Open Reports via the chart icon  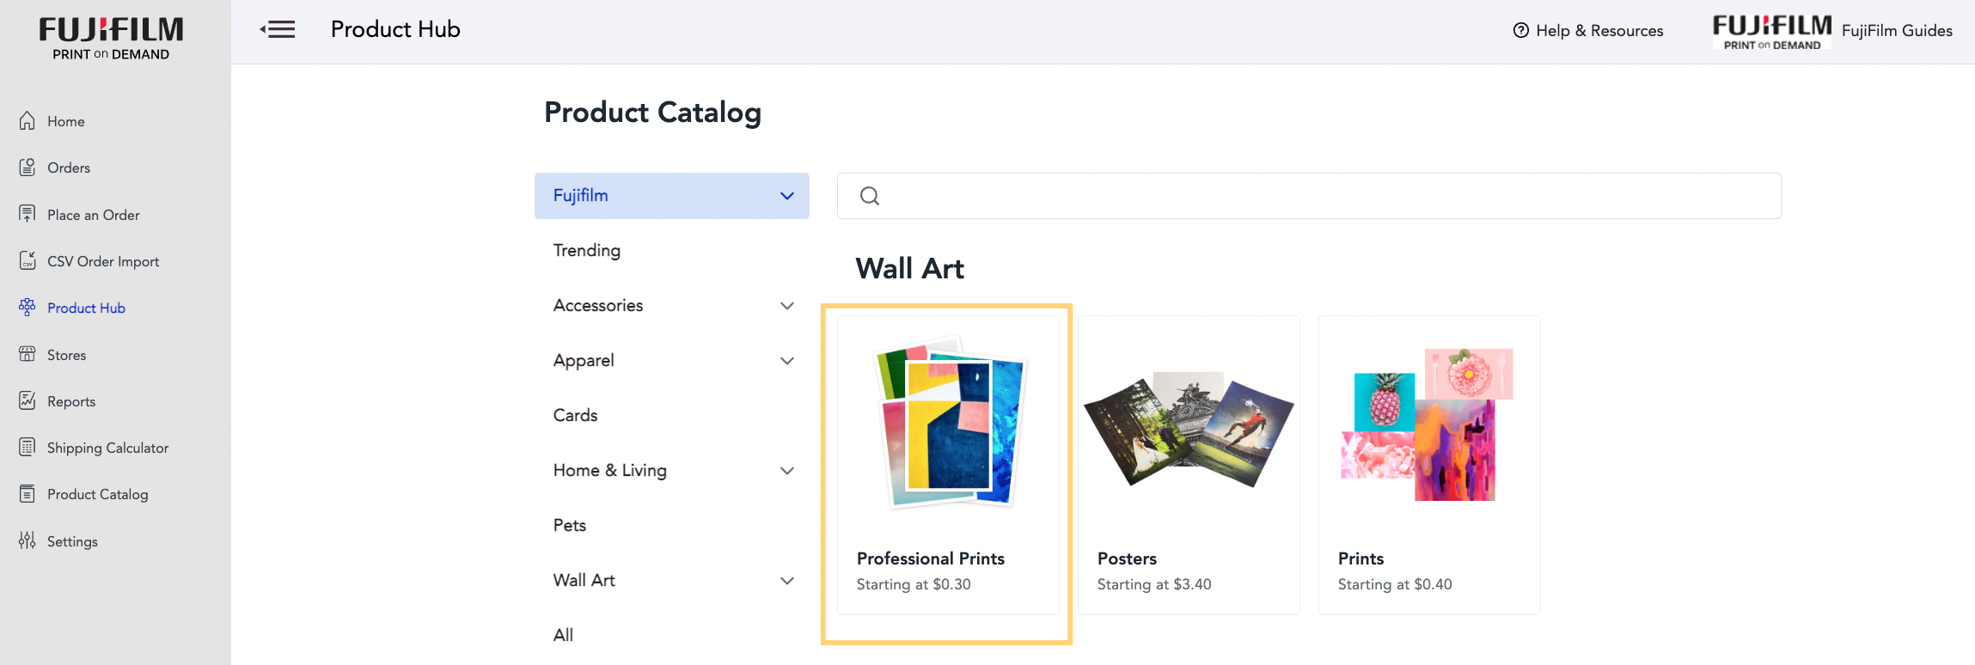pos(28,400)
